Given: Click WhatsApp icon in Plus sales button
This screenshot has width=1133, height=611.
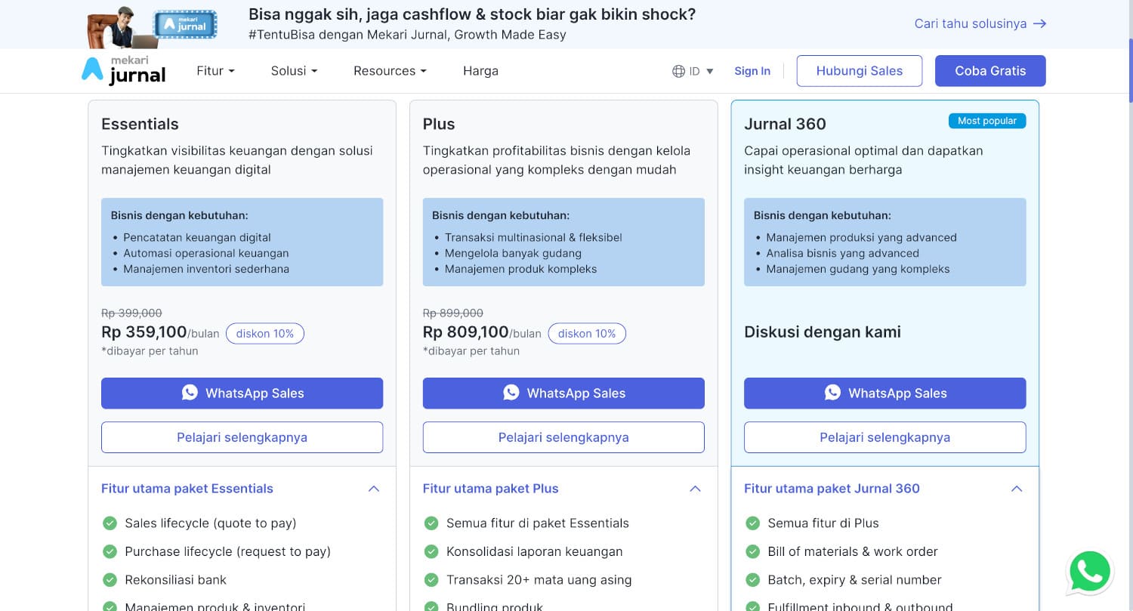Looking at the screenshot, I should tap(511, 393).
